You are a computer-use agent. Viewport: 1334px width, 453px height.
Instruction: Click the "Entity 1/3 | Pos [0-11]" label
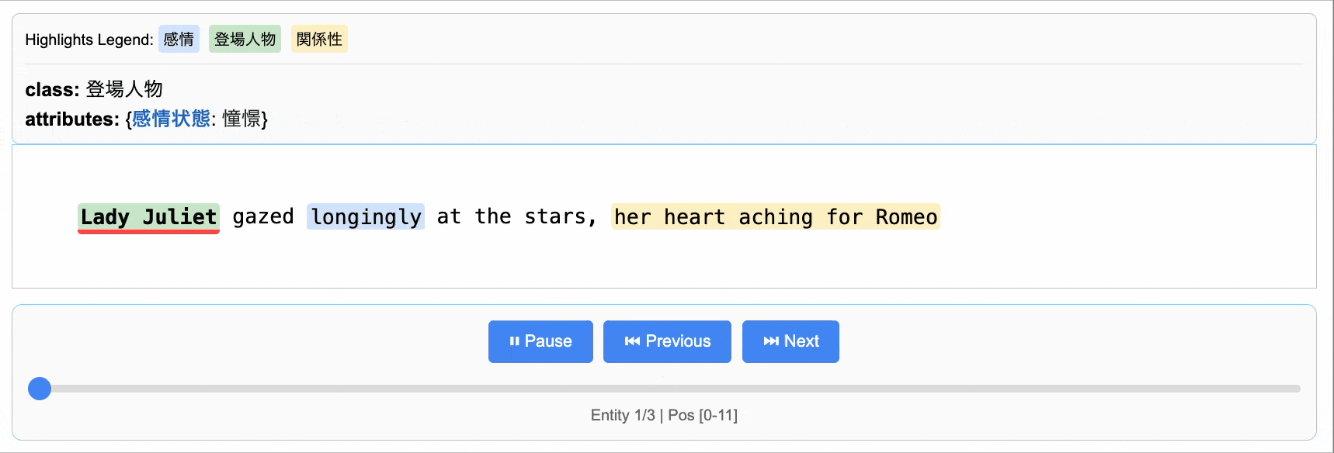click(x=664, y=415)
